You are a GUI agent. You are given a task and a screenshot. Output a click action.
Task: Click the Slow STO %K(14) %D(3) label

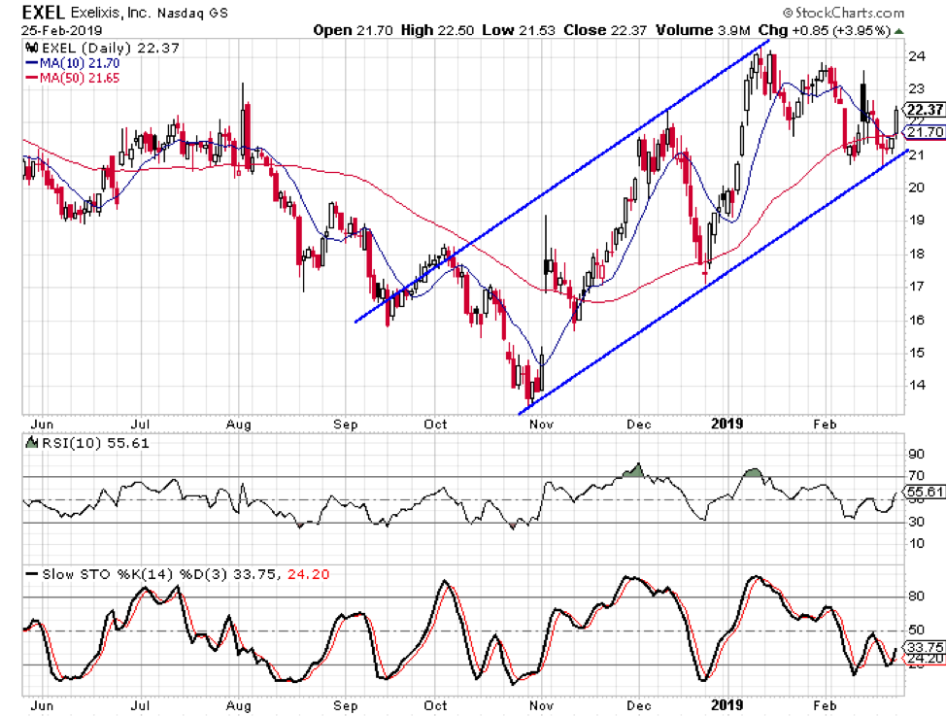pyautogui.click(x=135, y=574)
